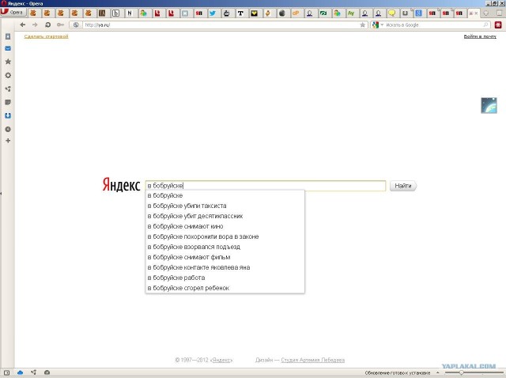Click the Yandex search input field
This screenshot has width=506, height=378.
pos(266,186)
